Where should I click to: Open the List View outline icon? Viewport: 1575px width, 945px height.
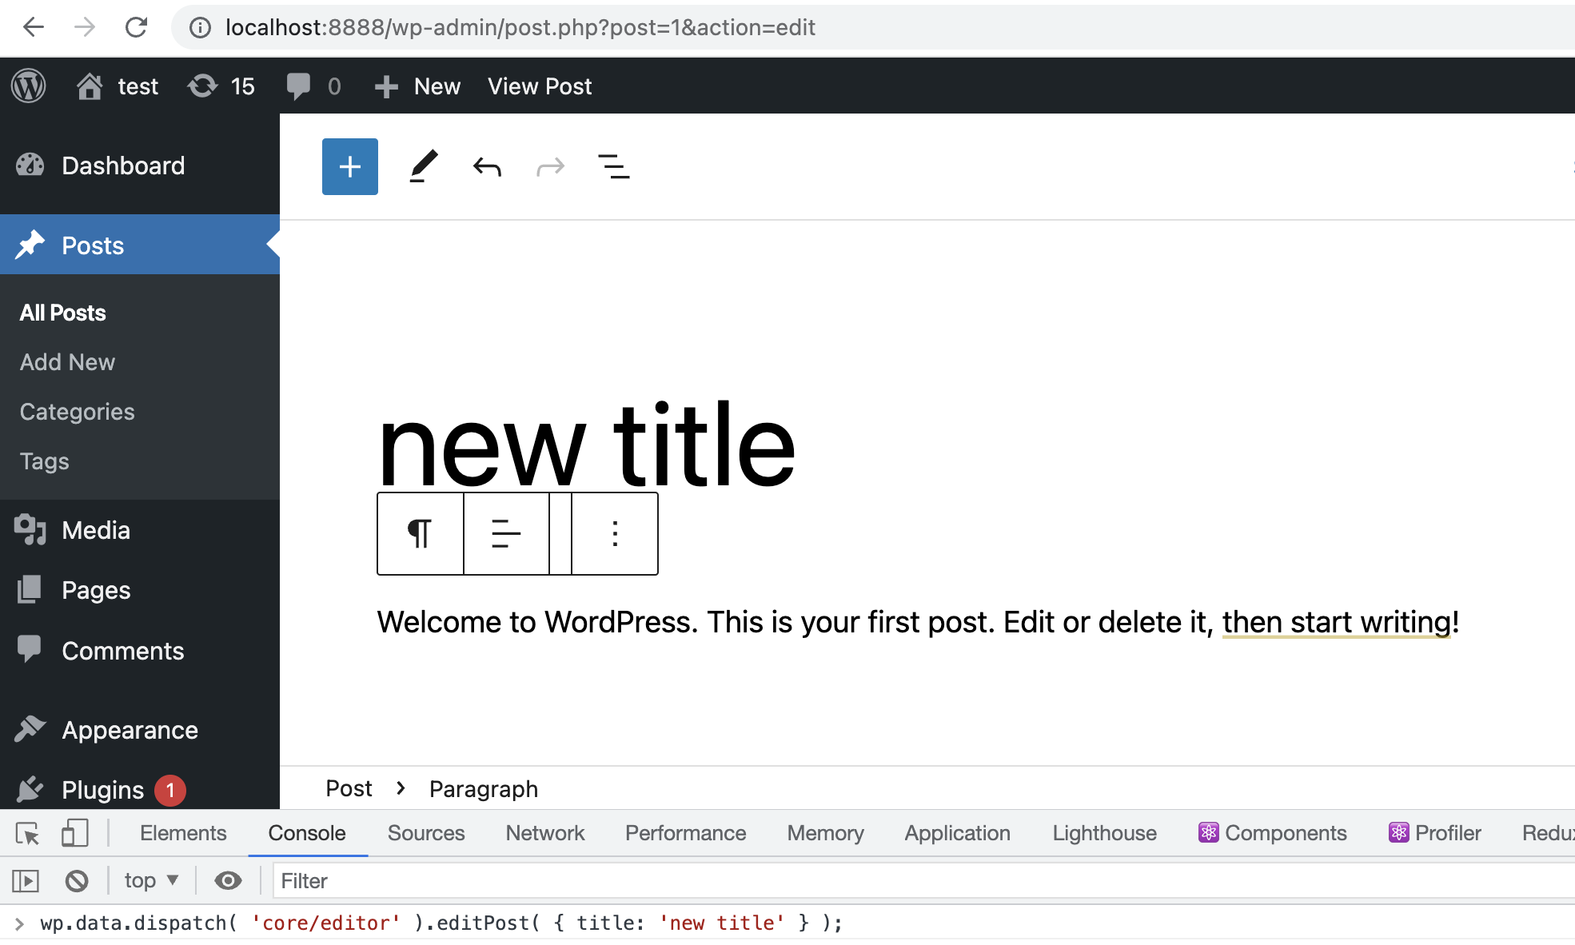614,166
